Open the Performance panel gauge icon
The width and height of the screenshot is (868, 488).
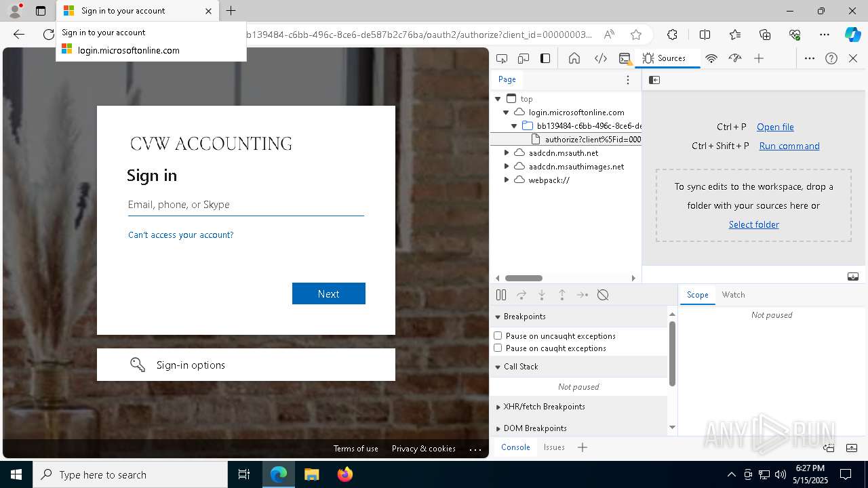[x=735, y=58]
